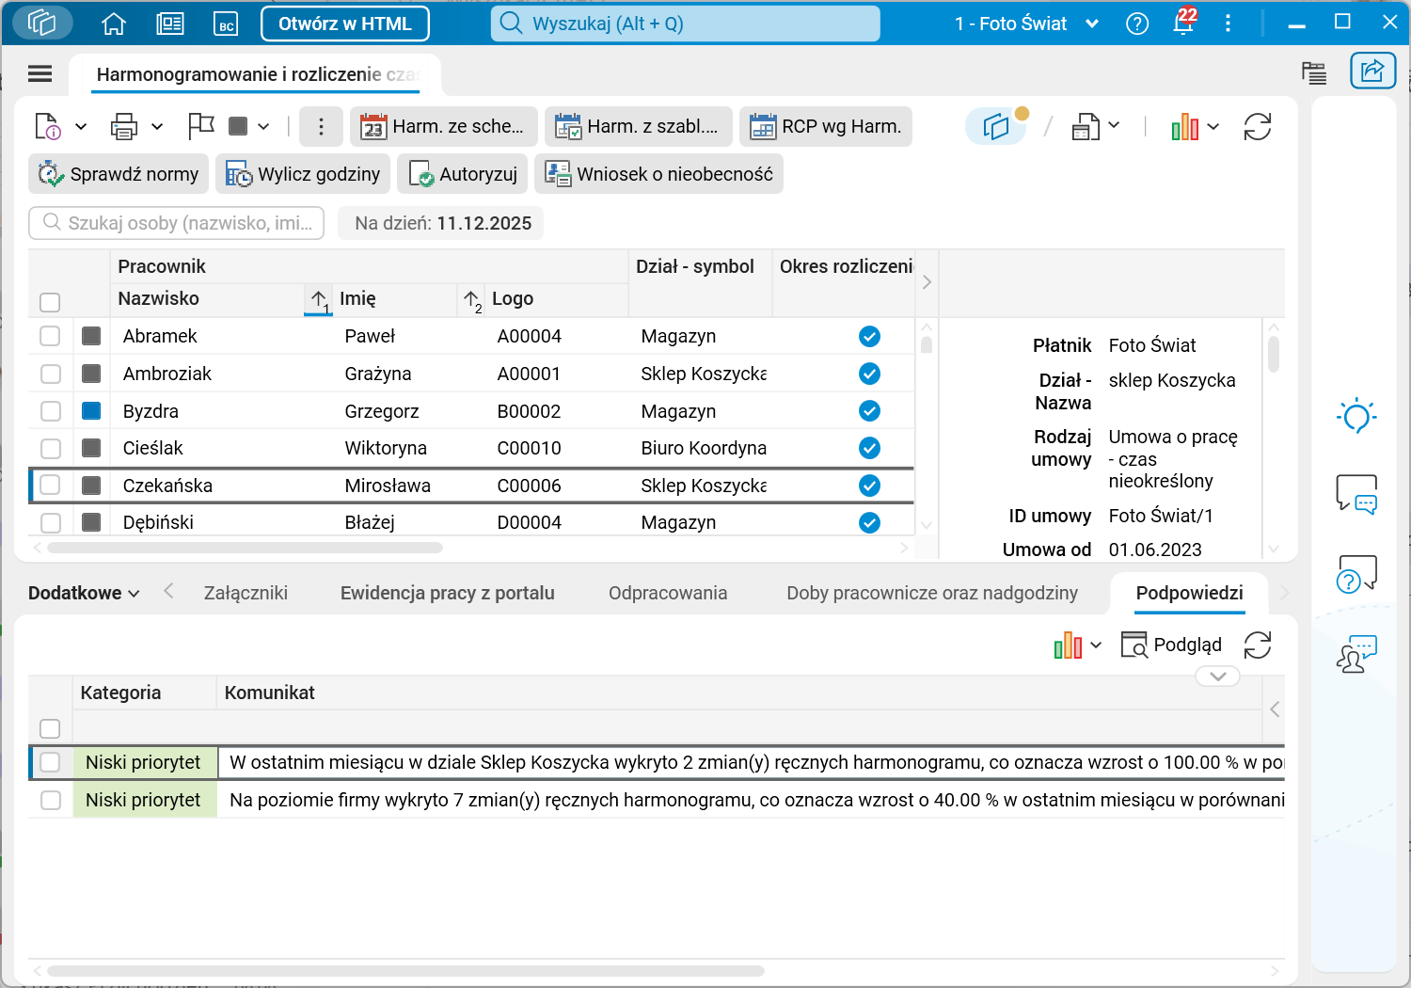
Task: Tick the checkbox for Ambroziak row
Action: tap(51, 374)
